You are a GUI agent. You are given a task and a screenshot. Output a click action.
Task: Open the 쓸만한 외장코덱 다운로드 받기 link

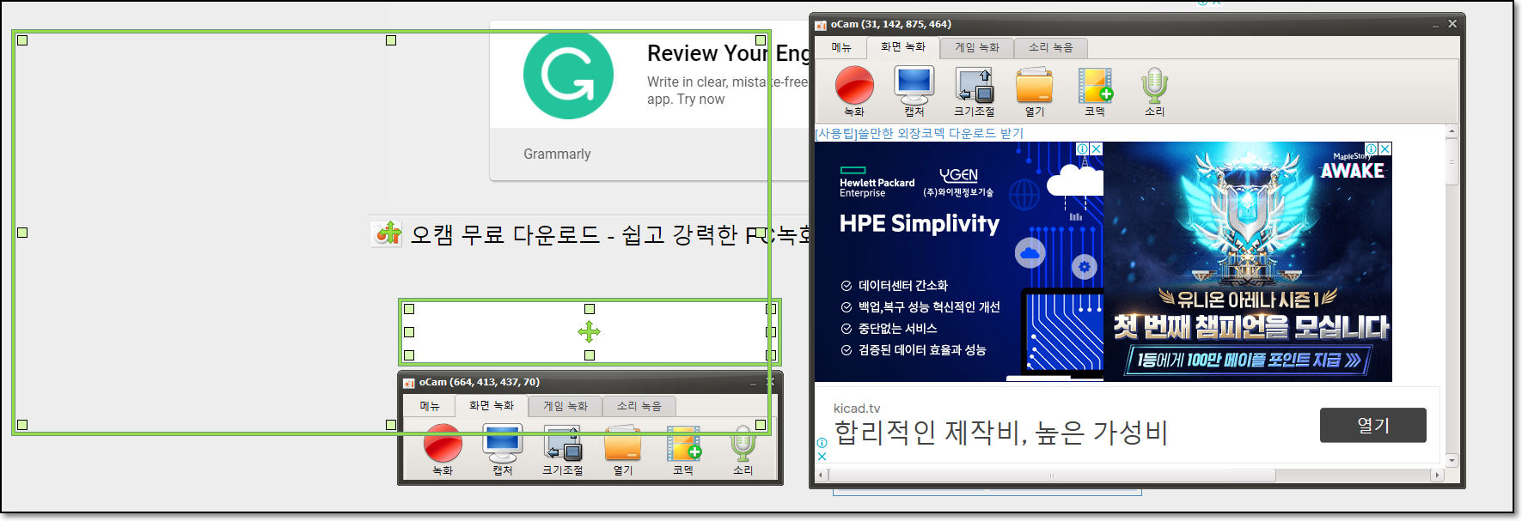pos(919,133)
